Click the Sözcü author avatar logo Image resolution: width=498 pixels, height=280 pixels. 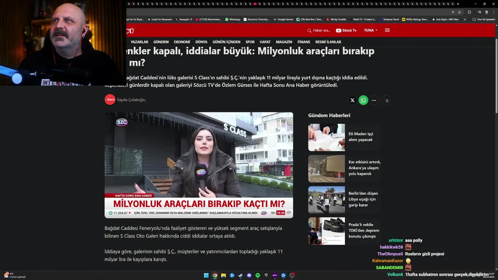click(110, 100)
